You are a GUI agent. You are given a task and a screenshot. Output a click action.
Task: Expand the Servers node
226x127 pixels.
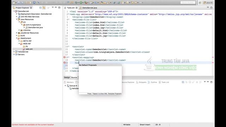(14, 54)
